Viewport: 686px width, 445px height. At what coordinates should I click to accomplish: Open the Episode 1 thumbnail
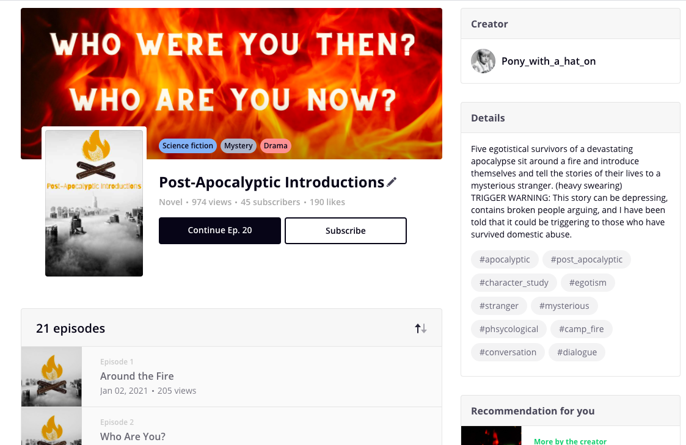[51, 376]
